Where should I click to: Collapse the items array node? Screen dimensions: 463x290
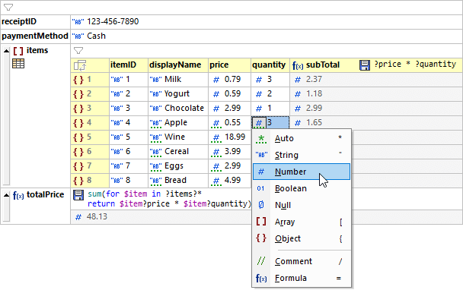coord(7,51)
